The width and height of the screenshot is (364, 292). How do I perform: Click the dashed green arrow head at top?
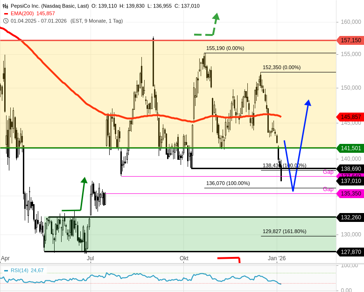pyautogui.click(x=216, y=17)
